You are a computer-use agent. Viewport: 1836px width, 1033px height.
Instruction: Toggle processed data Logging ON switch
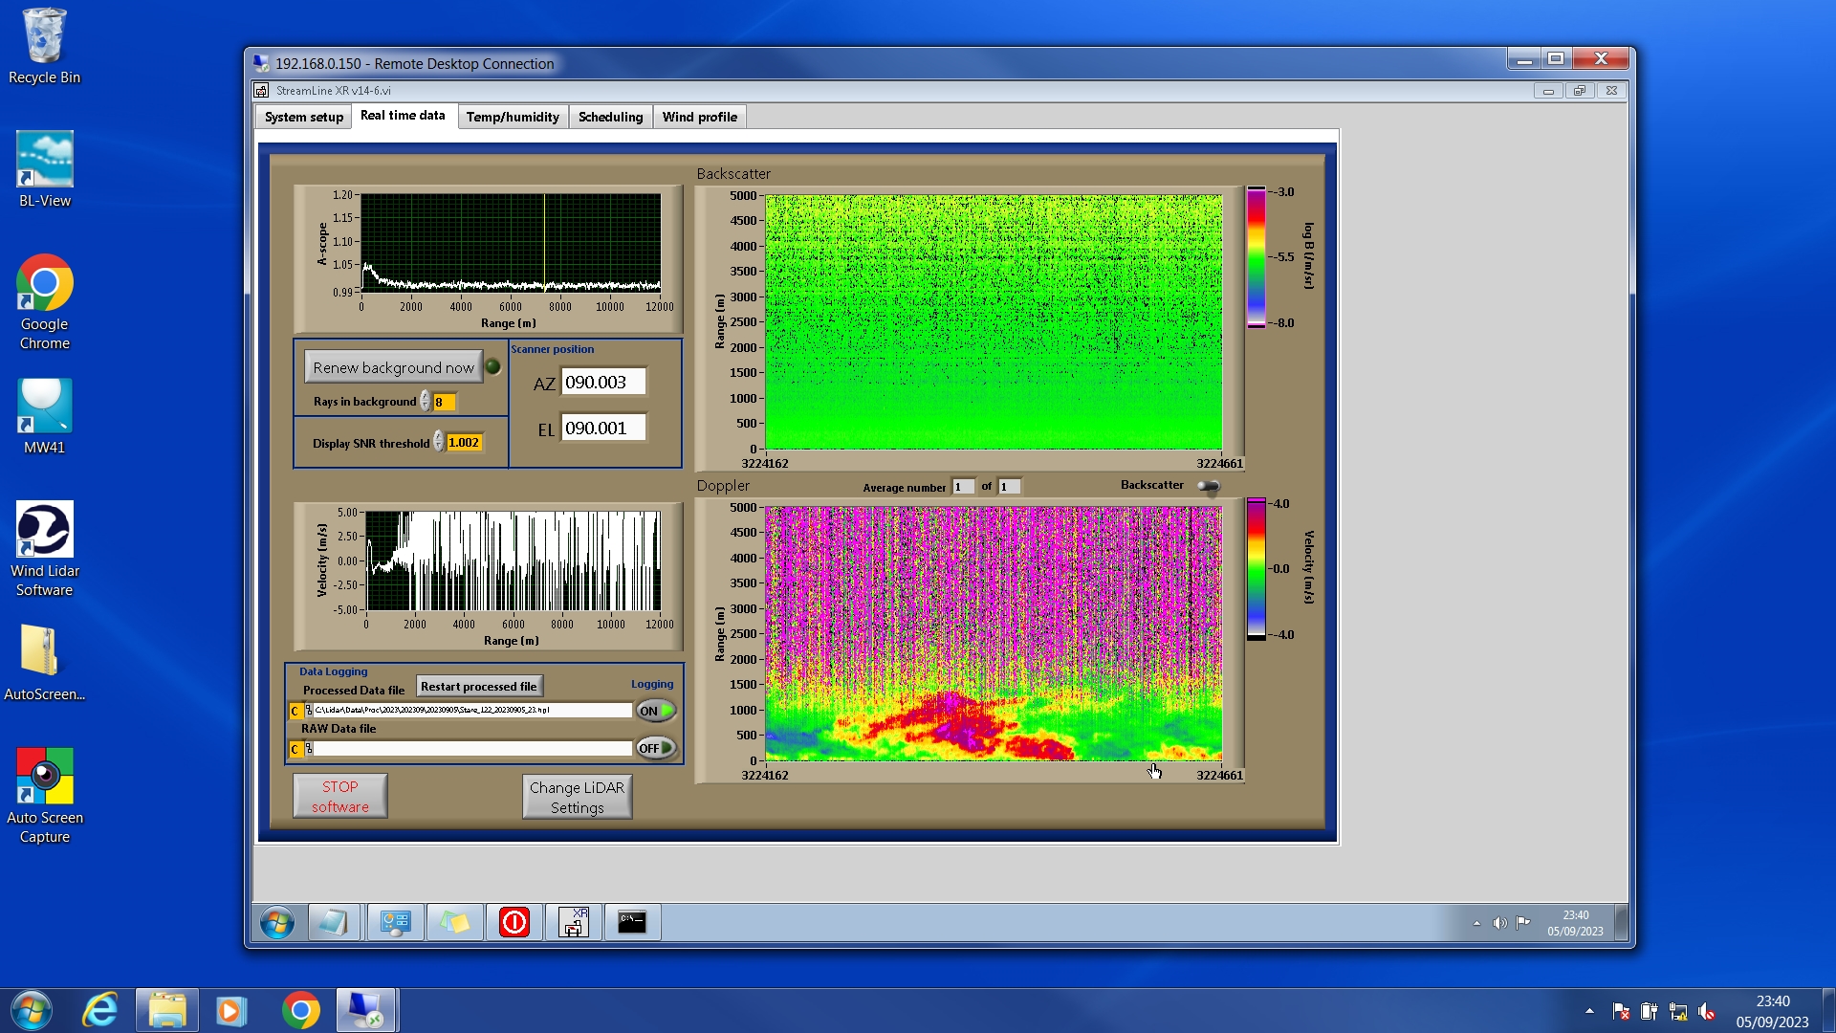(656, 711)
